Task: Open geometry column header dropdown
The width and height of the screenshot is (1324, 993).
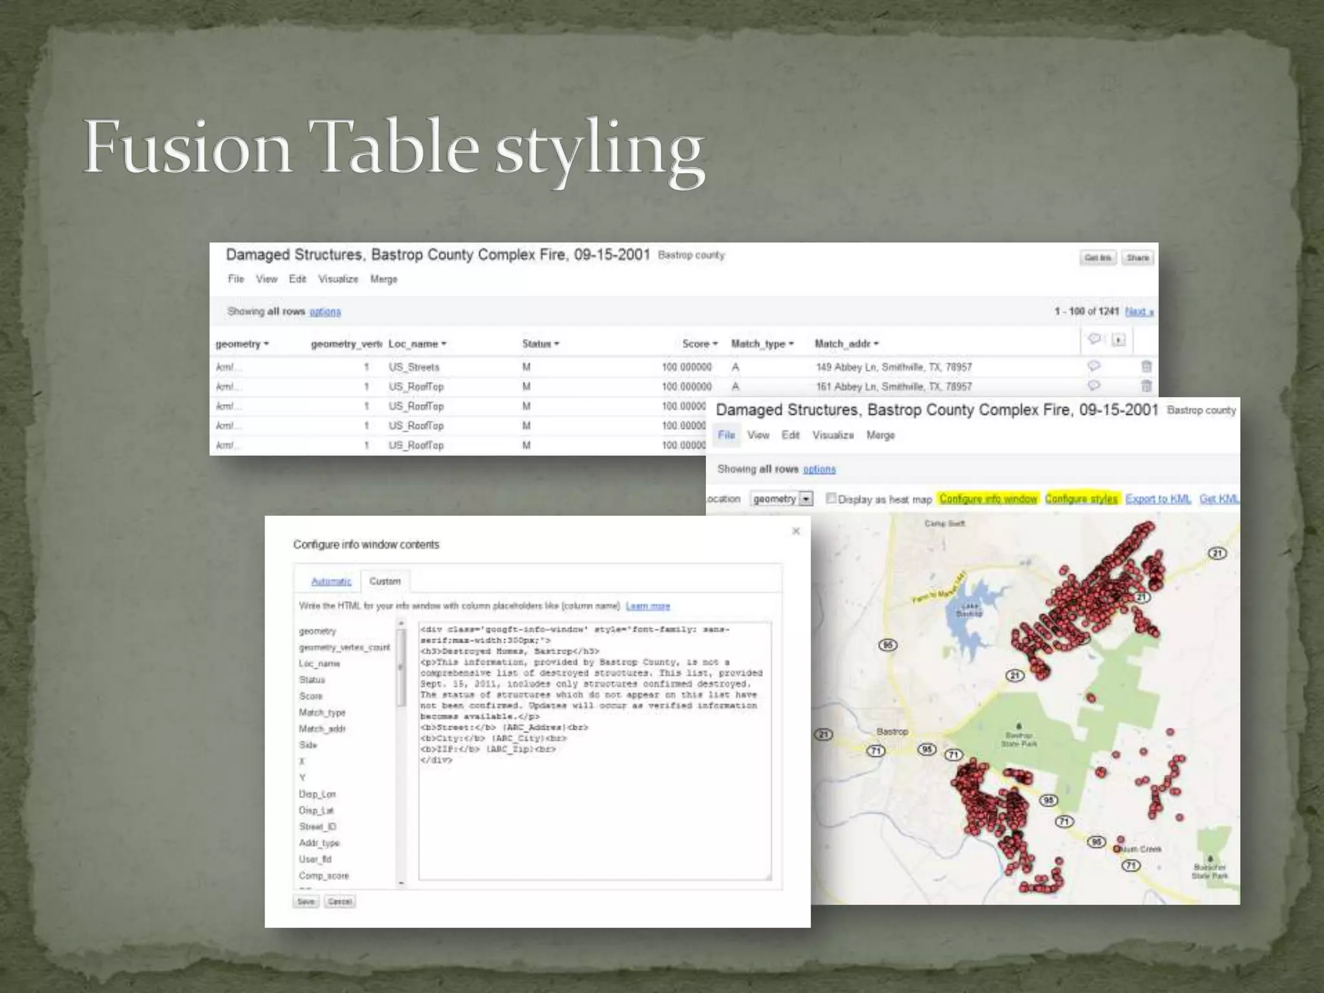Action: pos(266,344)
